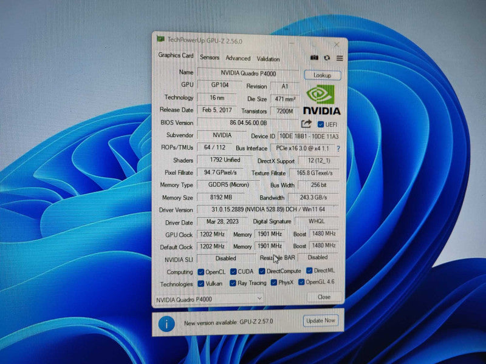Toggle the Ray Tracing checkbox
486x364 pixels.
click(x=233, y=283)
